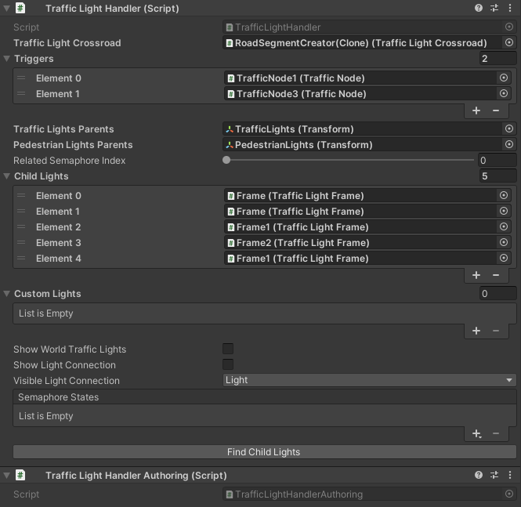521x507 pixels.
Task: Open presets for Traffic Light Handler component
Action: [x=494, y=8]
